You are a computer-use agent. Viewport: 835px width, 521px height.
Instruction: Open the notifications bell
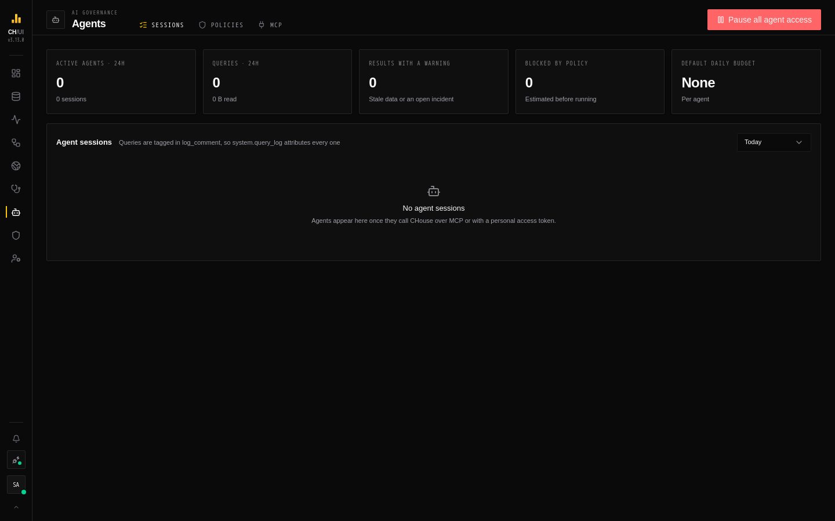tap(16, 439)
